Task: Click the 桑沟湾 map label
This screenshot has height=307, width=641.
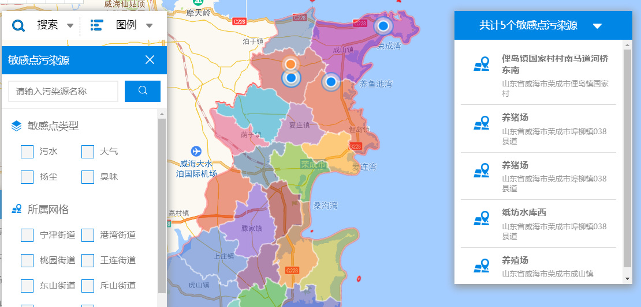Action: click(326, 206)
